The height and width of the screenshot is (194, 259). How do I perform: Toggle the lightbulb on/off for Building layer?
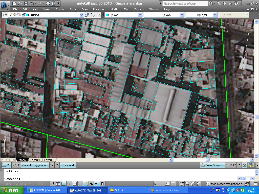click(11, 15)
